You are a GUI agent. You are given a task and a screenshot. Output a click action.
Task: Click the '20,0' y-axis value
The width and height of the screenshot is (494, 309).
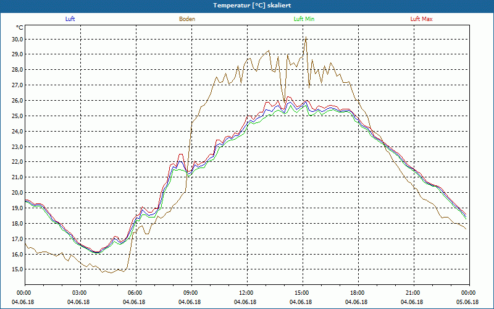point(17,193)
